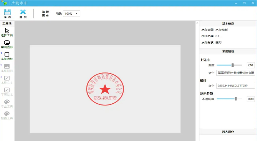The image size is (257, 141).
Task: Open the 缩放 100% zoom dropdown
Action: (x=71, y=14)
